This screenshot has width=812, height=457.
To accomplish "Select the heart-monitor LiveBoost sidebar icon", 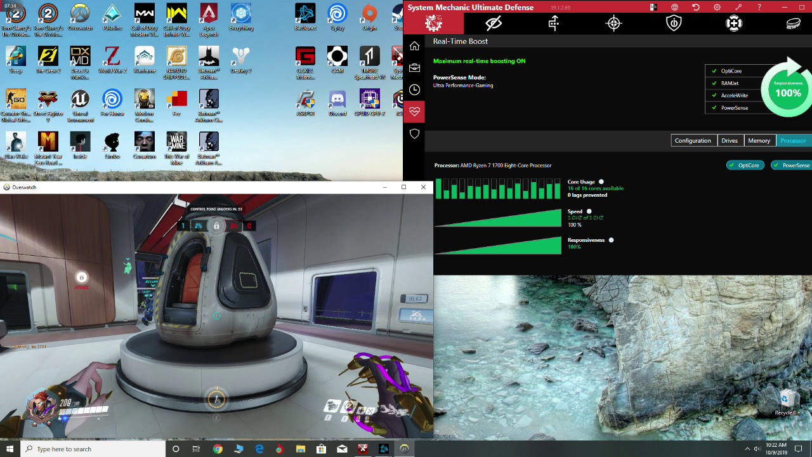I will coord(414,112).
